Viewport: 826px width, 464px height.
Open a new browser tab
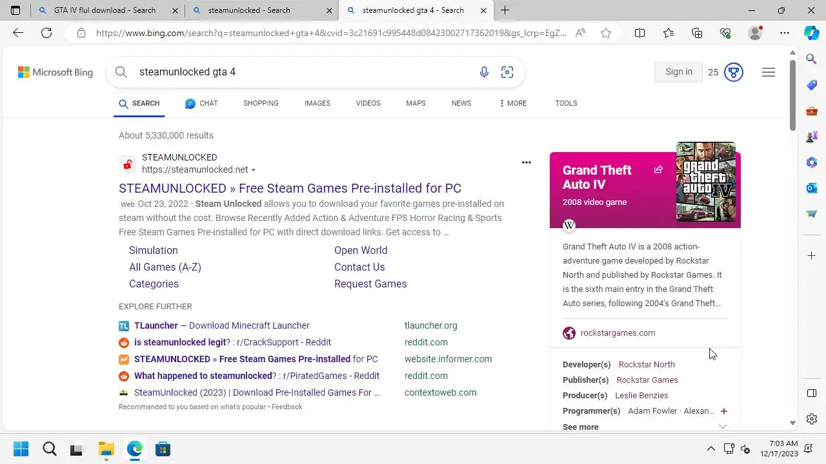[x=505, y=10]
